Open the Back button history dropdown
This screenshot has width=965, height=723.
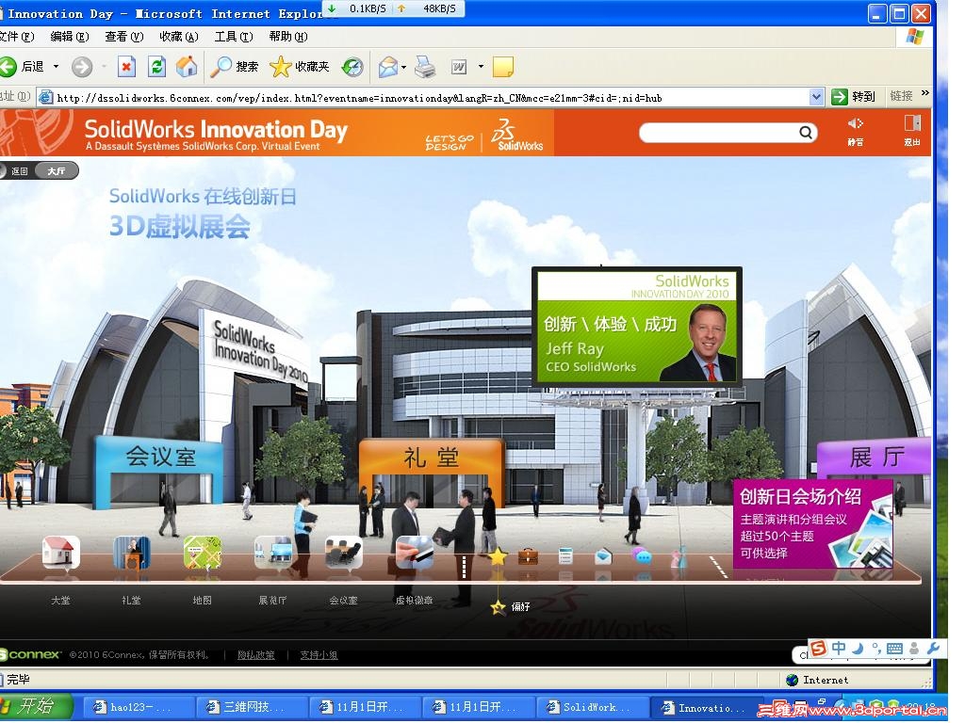point(56,67)
